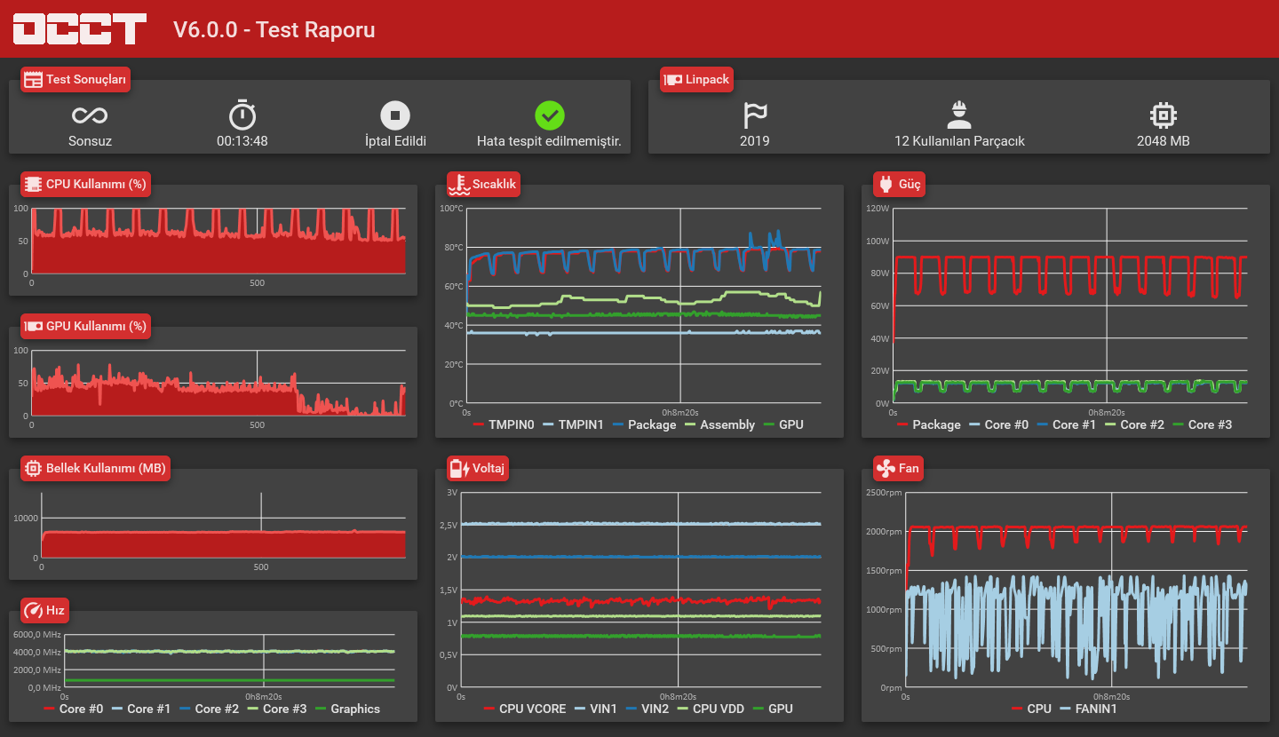Toggle Graphics series in speed legend
This screenshot has height=737, width=1279.
(347, 709)
